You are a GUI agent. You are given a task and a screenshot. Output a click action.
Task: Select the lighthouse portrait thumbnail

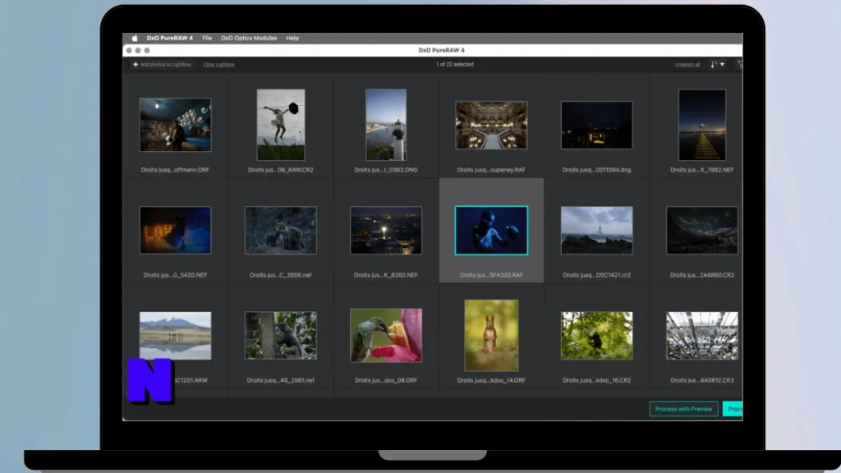pyautogui.click(x=386, y=125)
